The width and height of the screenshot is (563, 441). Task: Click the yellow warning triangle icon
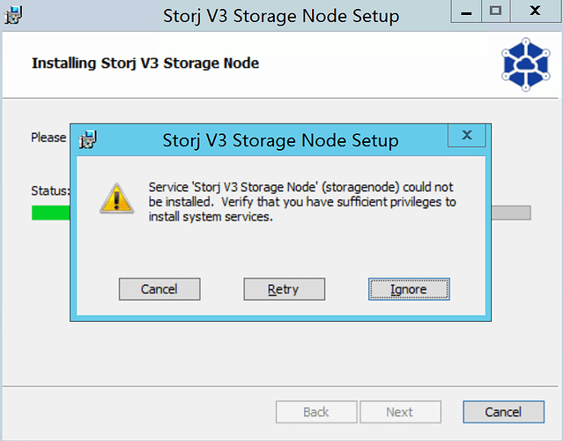coord(115,197)
